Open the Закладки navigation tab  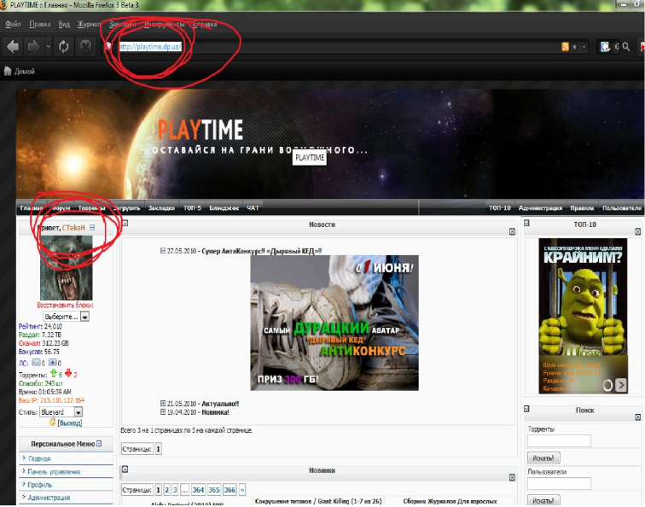(161, 208)
